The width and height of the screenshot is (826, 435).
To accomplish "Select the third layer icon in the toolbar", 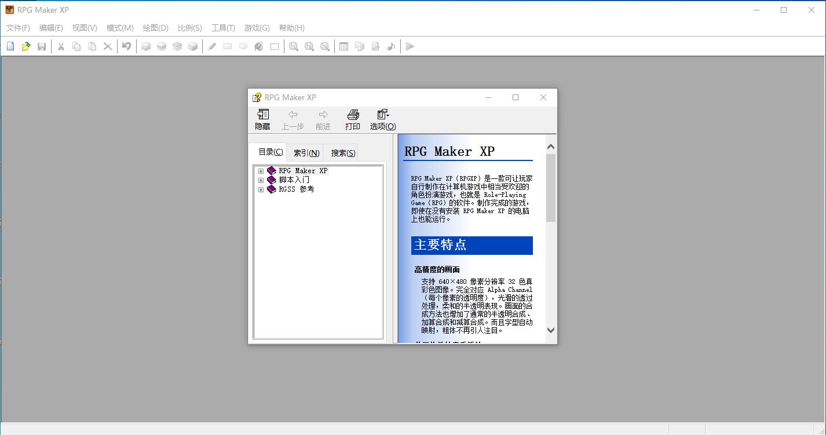I will [x=177, y=46].
